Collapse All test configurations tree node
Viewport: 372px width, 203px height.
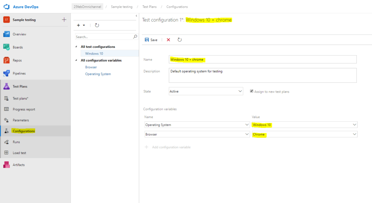(x=76, y=46)
